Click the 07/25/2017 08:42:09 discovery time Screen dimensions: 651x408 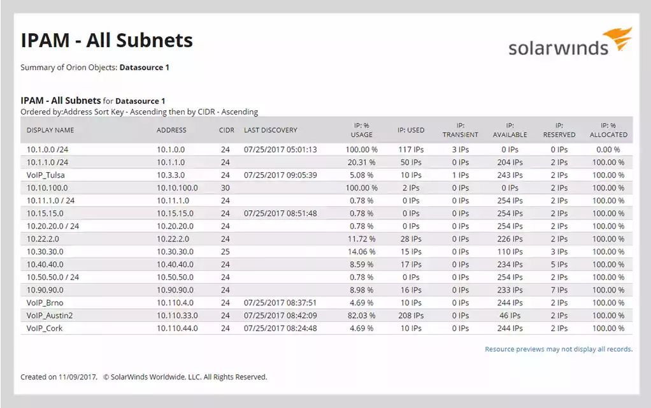click(x=280, y=316)
